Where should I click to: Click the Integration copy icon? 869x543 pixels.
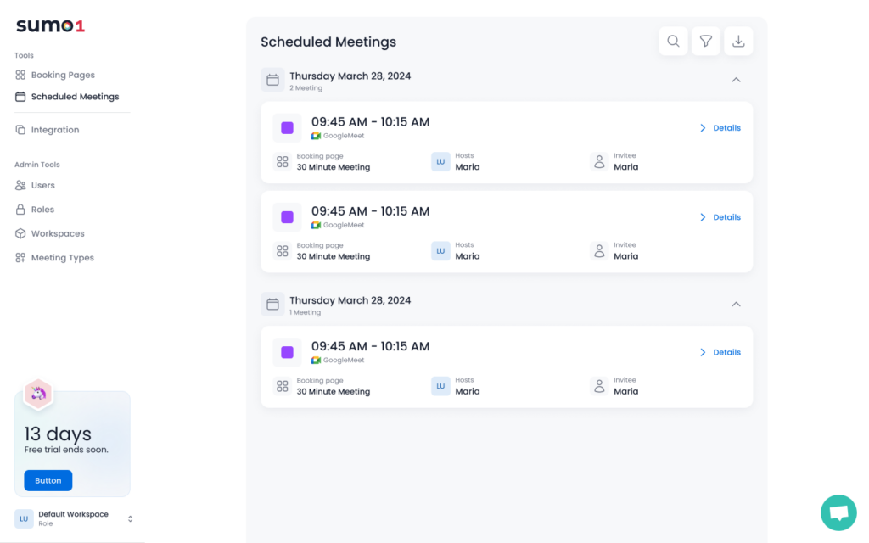pos(20,130)
